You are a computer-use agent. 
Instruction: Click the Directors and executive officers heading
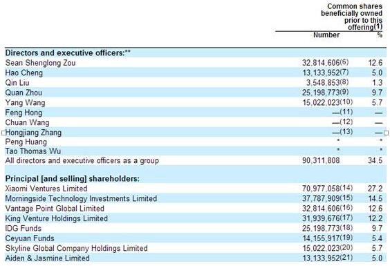click(x=68, y=53)
